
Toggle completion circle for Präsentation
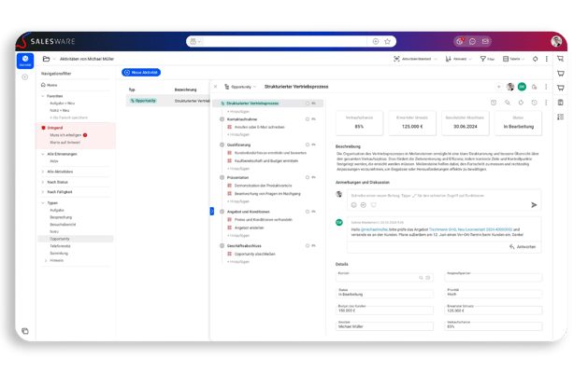[x=308, y=177]
